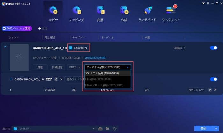223x133 pixels.
Task: Expand the BD25 output size dropdown
Action: coord(74,67)
